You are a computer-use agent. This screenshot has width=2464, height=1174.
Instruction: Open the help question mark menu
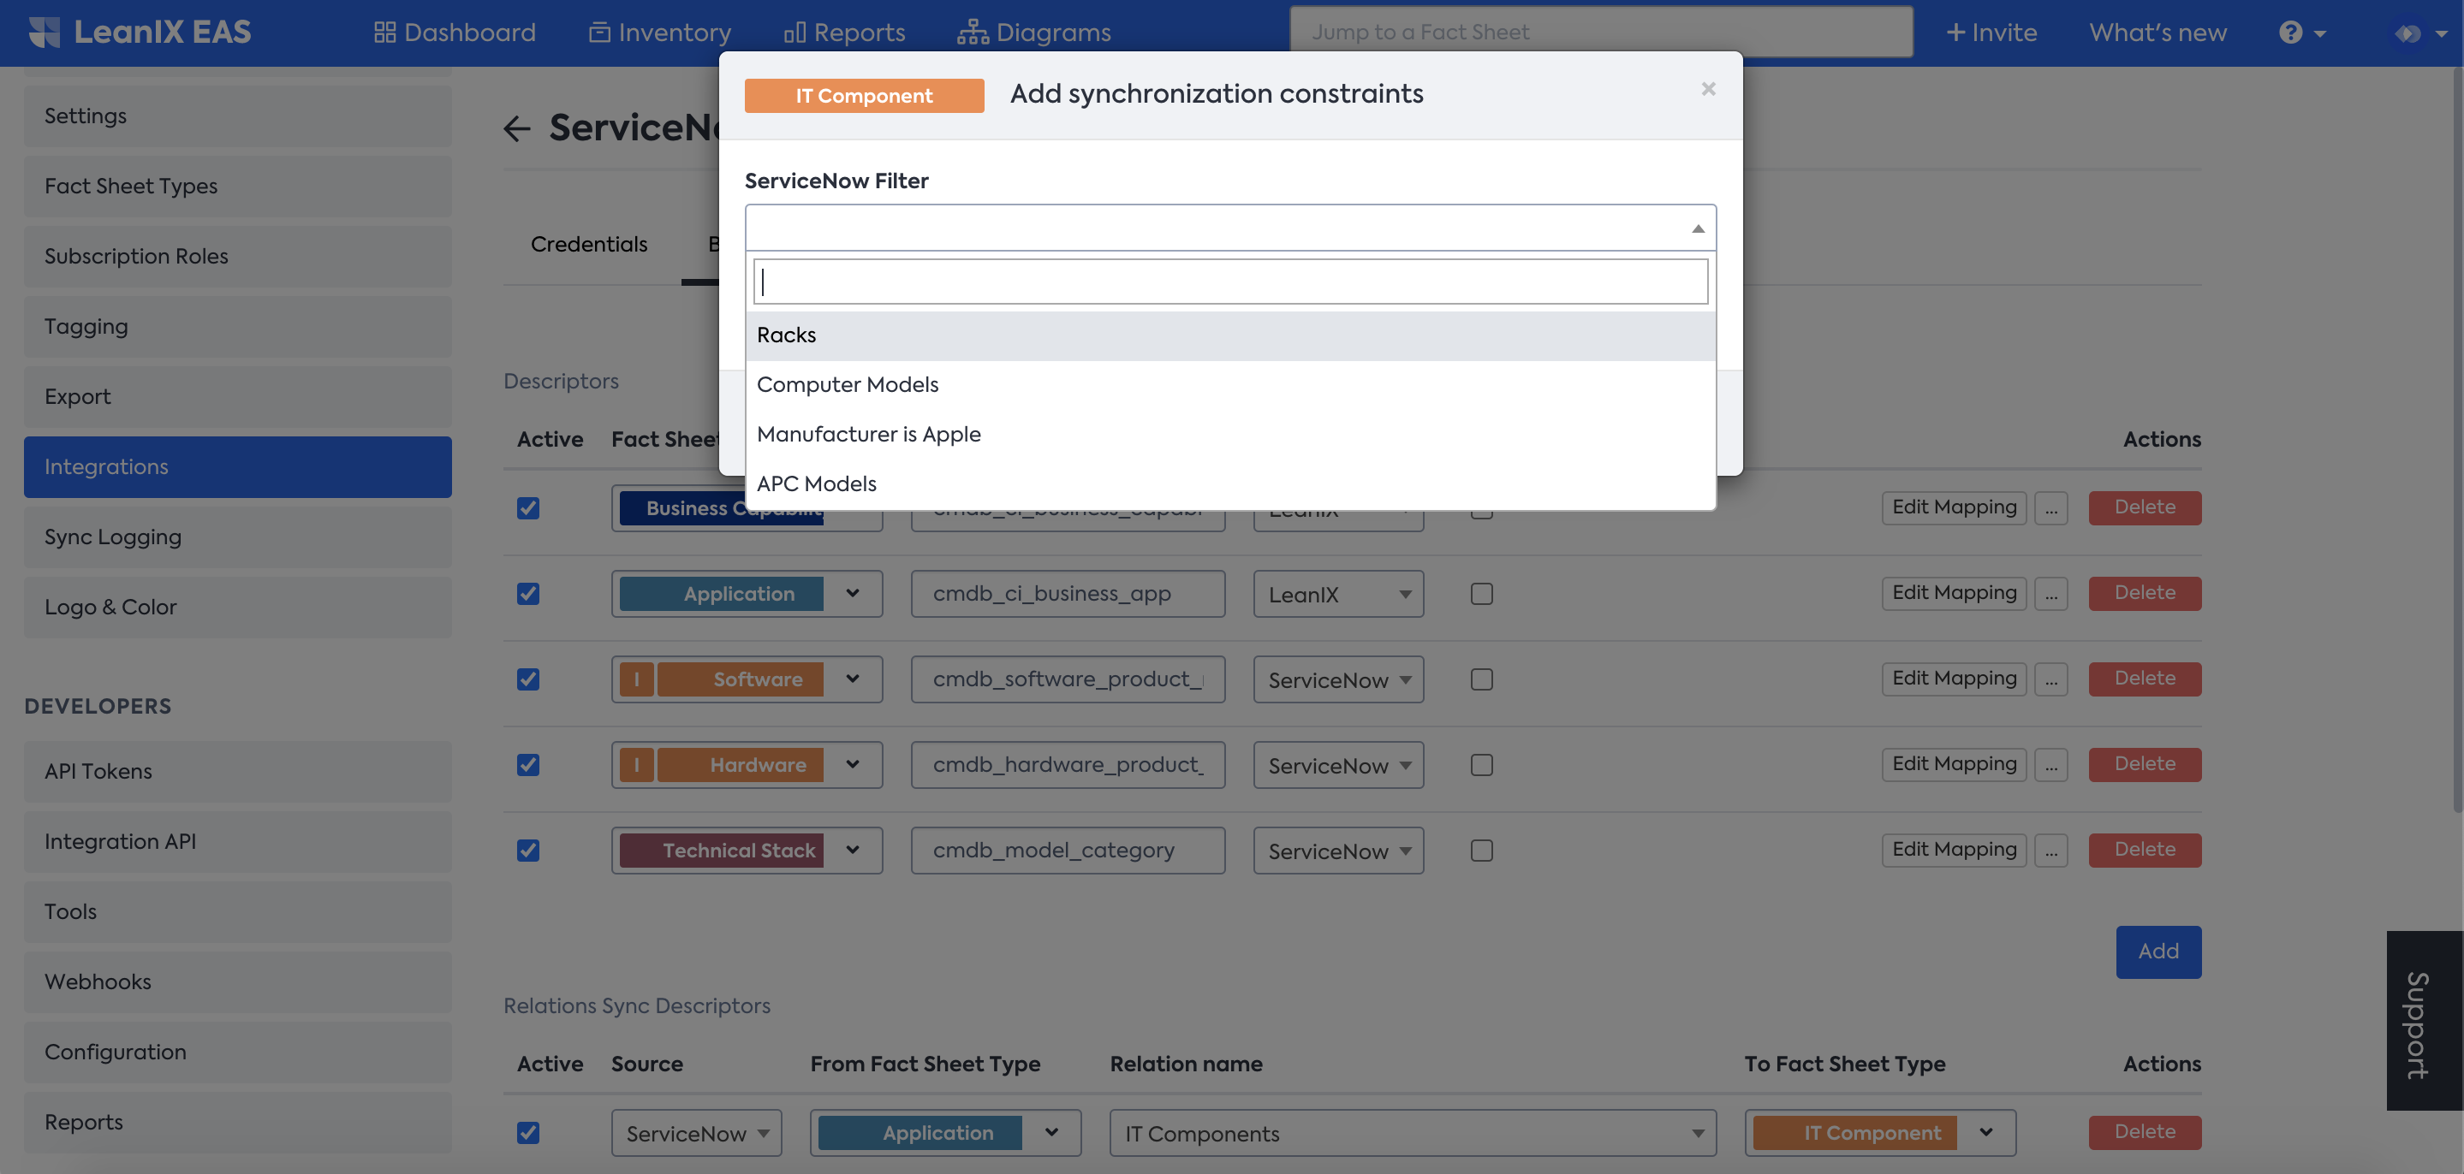pyautogui.click(x=2301, y=33)
